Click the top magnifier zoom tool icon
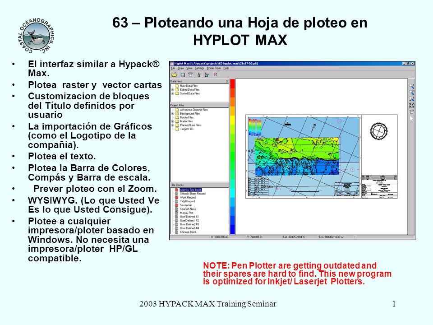This screenshot has width=433, height=325. coord(411,87)
